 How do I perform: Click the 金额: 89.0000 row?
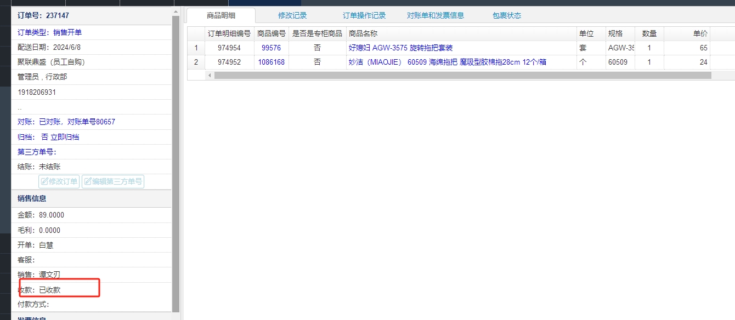click(x=91, y=215)
